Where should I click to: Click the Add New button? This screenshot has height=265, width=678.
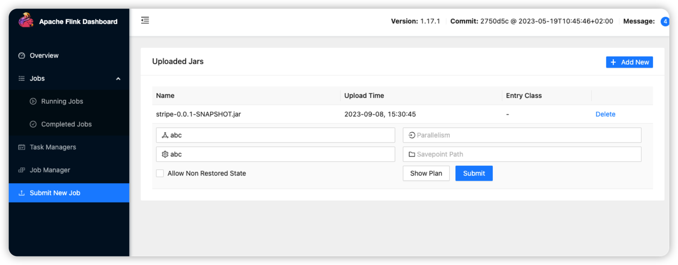[629, 62]
